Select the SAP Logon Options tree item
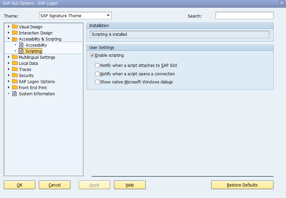 click(36, 81)
